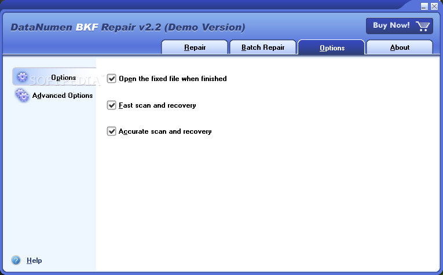Click the shopping cart icon
The width and height of the screenshot is (443, 275).
[423, 26]
